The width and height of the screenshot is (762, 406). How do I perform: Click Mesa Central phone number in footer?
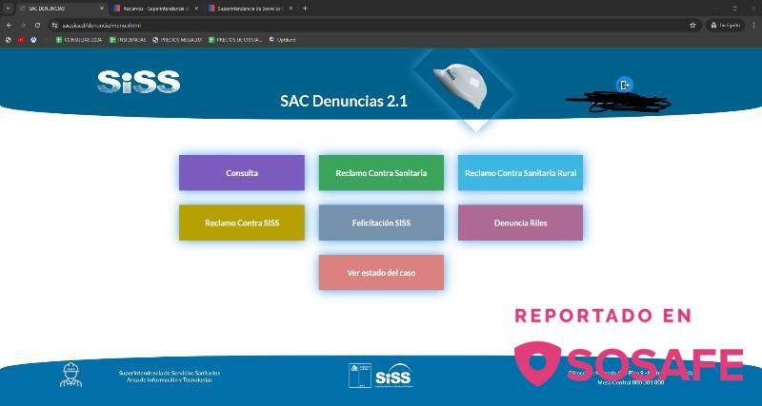(x=631, y=383)
